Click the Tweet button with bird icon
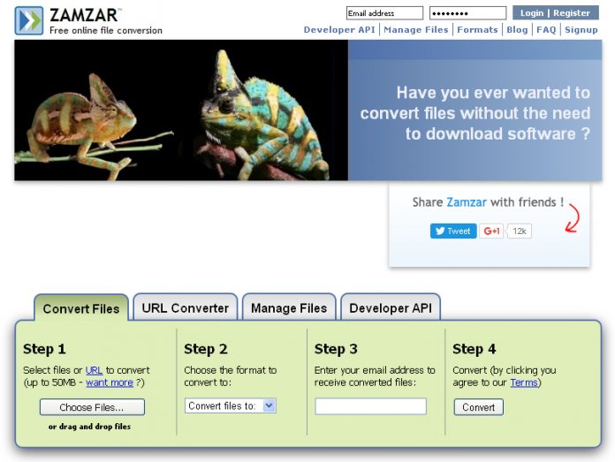 click(x=452, y=231)
